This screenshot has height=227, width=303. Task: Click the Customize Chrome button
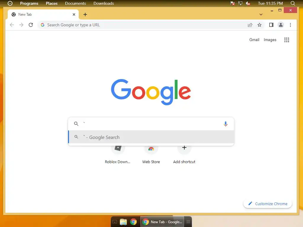(x=267, y=204)
